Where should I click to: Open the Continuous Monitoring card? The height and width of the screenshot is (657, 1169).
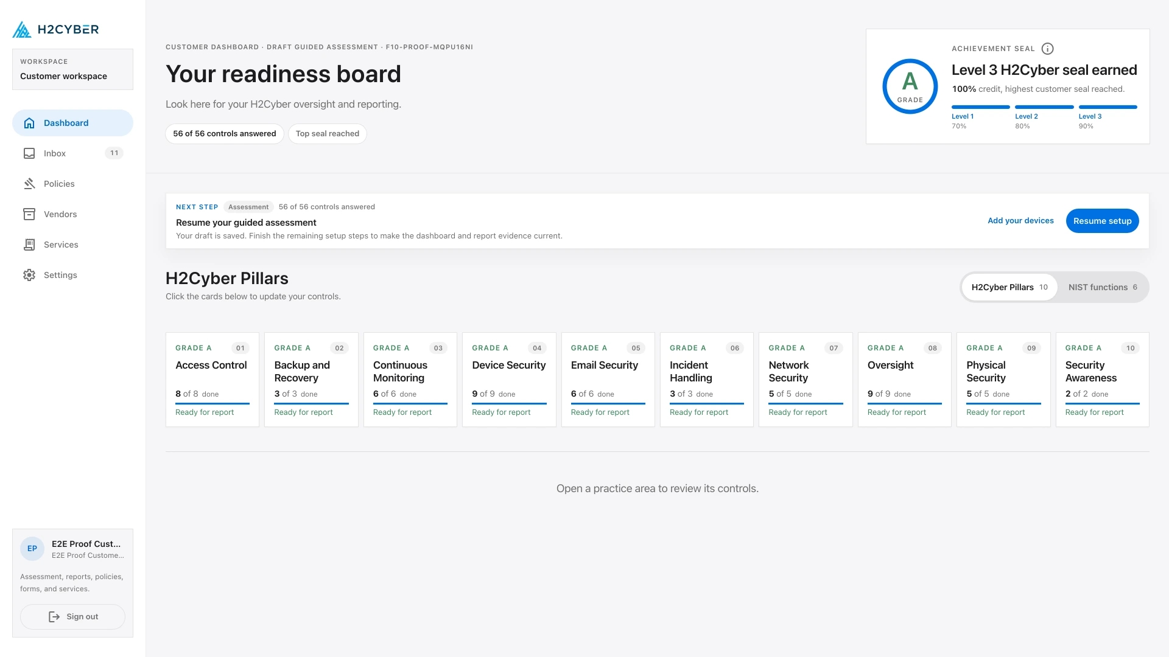tap(410, 380)
